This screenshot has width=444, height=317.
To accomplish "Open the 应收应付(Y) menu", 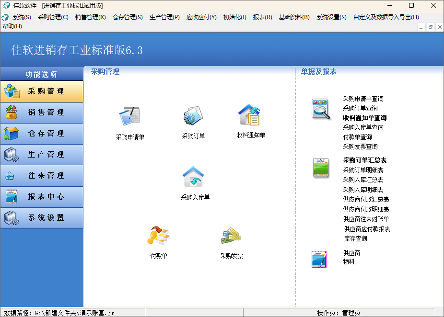I will (x=201, y=17).
